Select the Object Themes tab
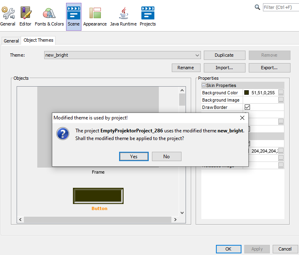This screenshot has width=299, height=255. point(38,40)
